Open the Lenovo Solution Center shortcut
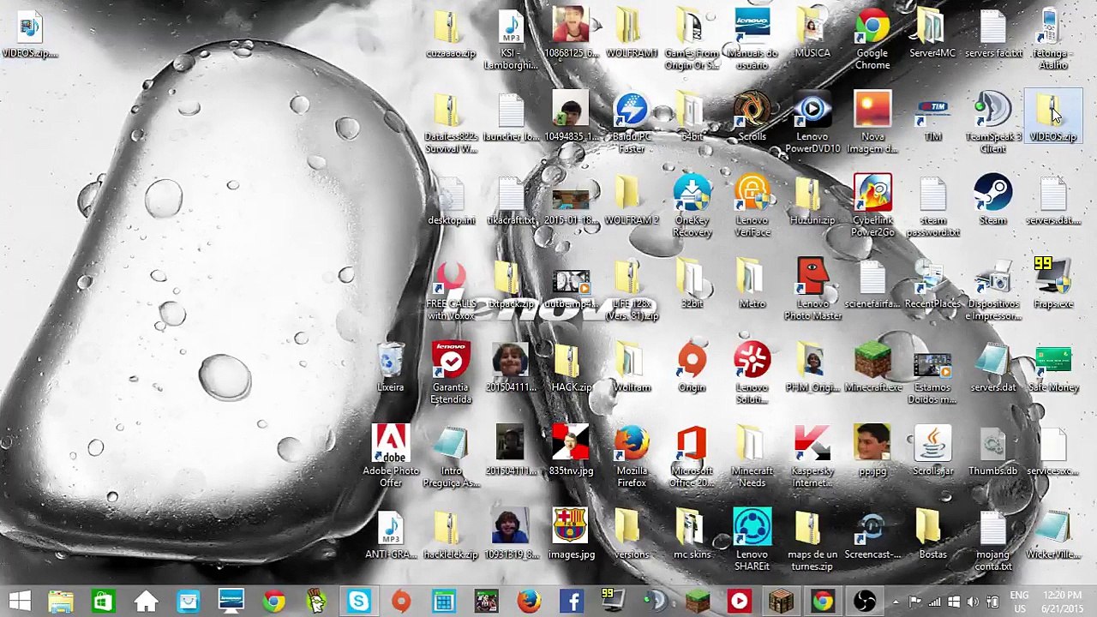Image resolution: width=1097 pixels, height=617 pixels. (752, 373)
